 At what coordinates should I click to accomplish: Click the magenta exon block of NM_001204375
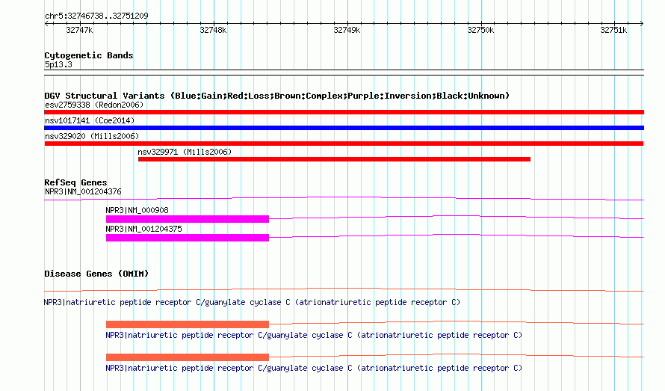point(188,238)
